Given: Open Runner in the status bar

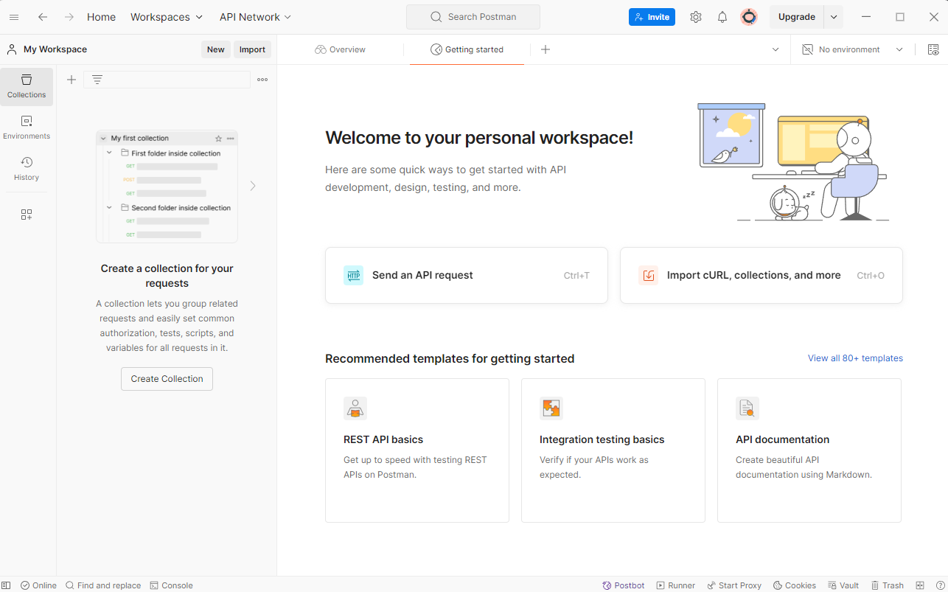Looking at the screenshot, I should (676, 585).
